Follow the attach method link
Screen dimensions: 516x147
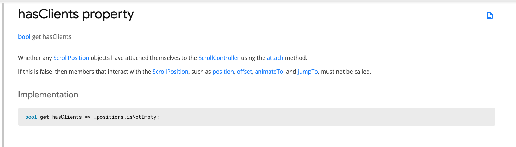(275, 58)
